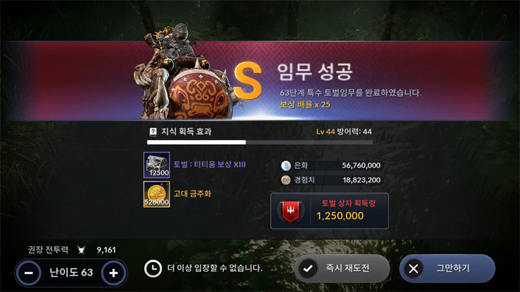Click the knowledge progress bar
This screenshot has height=292, width=520.
(x=259, y=142)
